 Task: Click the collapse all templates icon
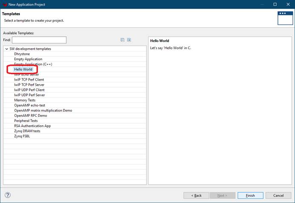pos(123,40)
